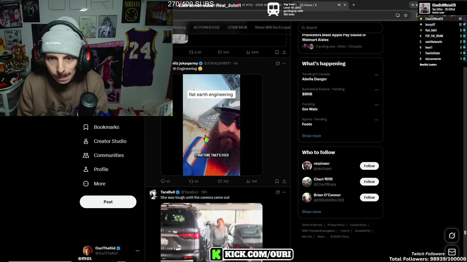The height and width of the screenshot is (262, 467).
Task: Follow Chart शाला account
Action: (x=369, y=182)
